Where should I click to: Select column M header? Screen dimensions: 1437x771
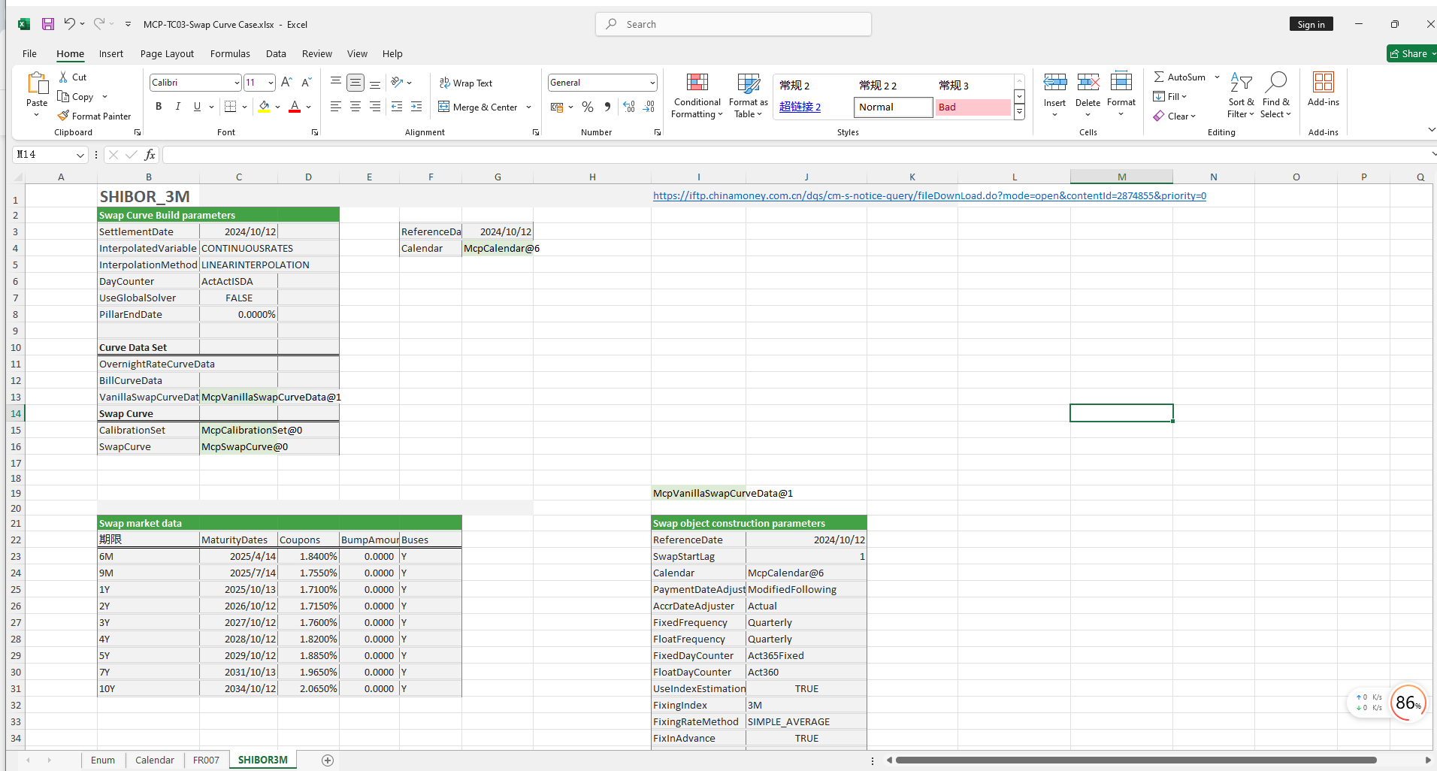coord(1121,177)
